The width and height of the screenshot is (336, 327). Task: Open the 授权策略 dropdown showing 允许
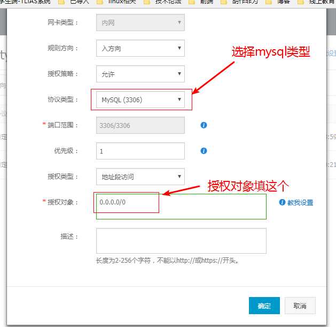click(140, 74)
